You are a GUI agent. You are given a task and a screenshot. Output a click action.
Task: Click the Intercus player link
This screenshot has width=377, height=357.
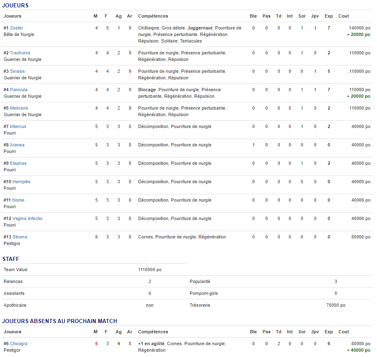(x=18, y=126)
